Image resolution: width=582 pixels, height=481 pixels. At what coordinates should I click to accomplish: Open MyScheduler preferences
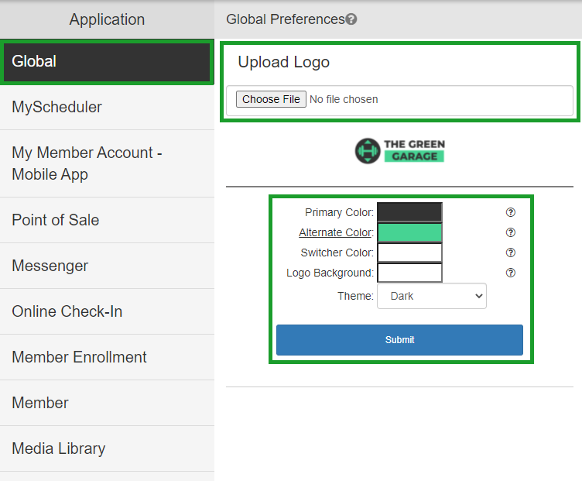coord(107,108)
